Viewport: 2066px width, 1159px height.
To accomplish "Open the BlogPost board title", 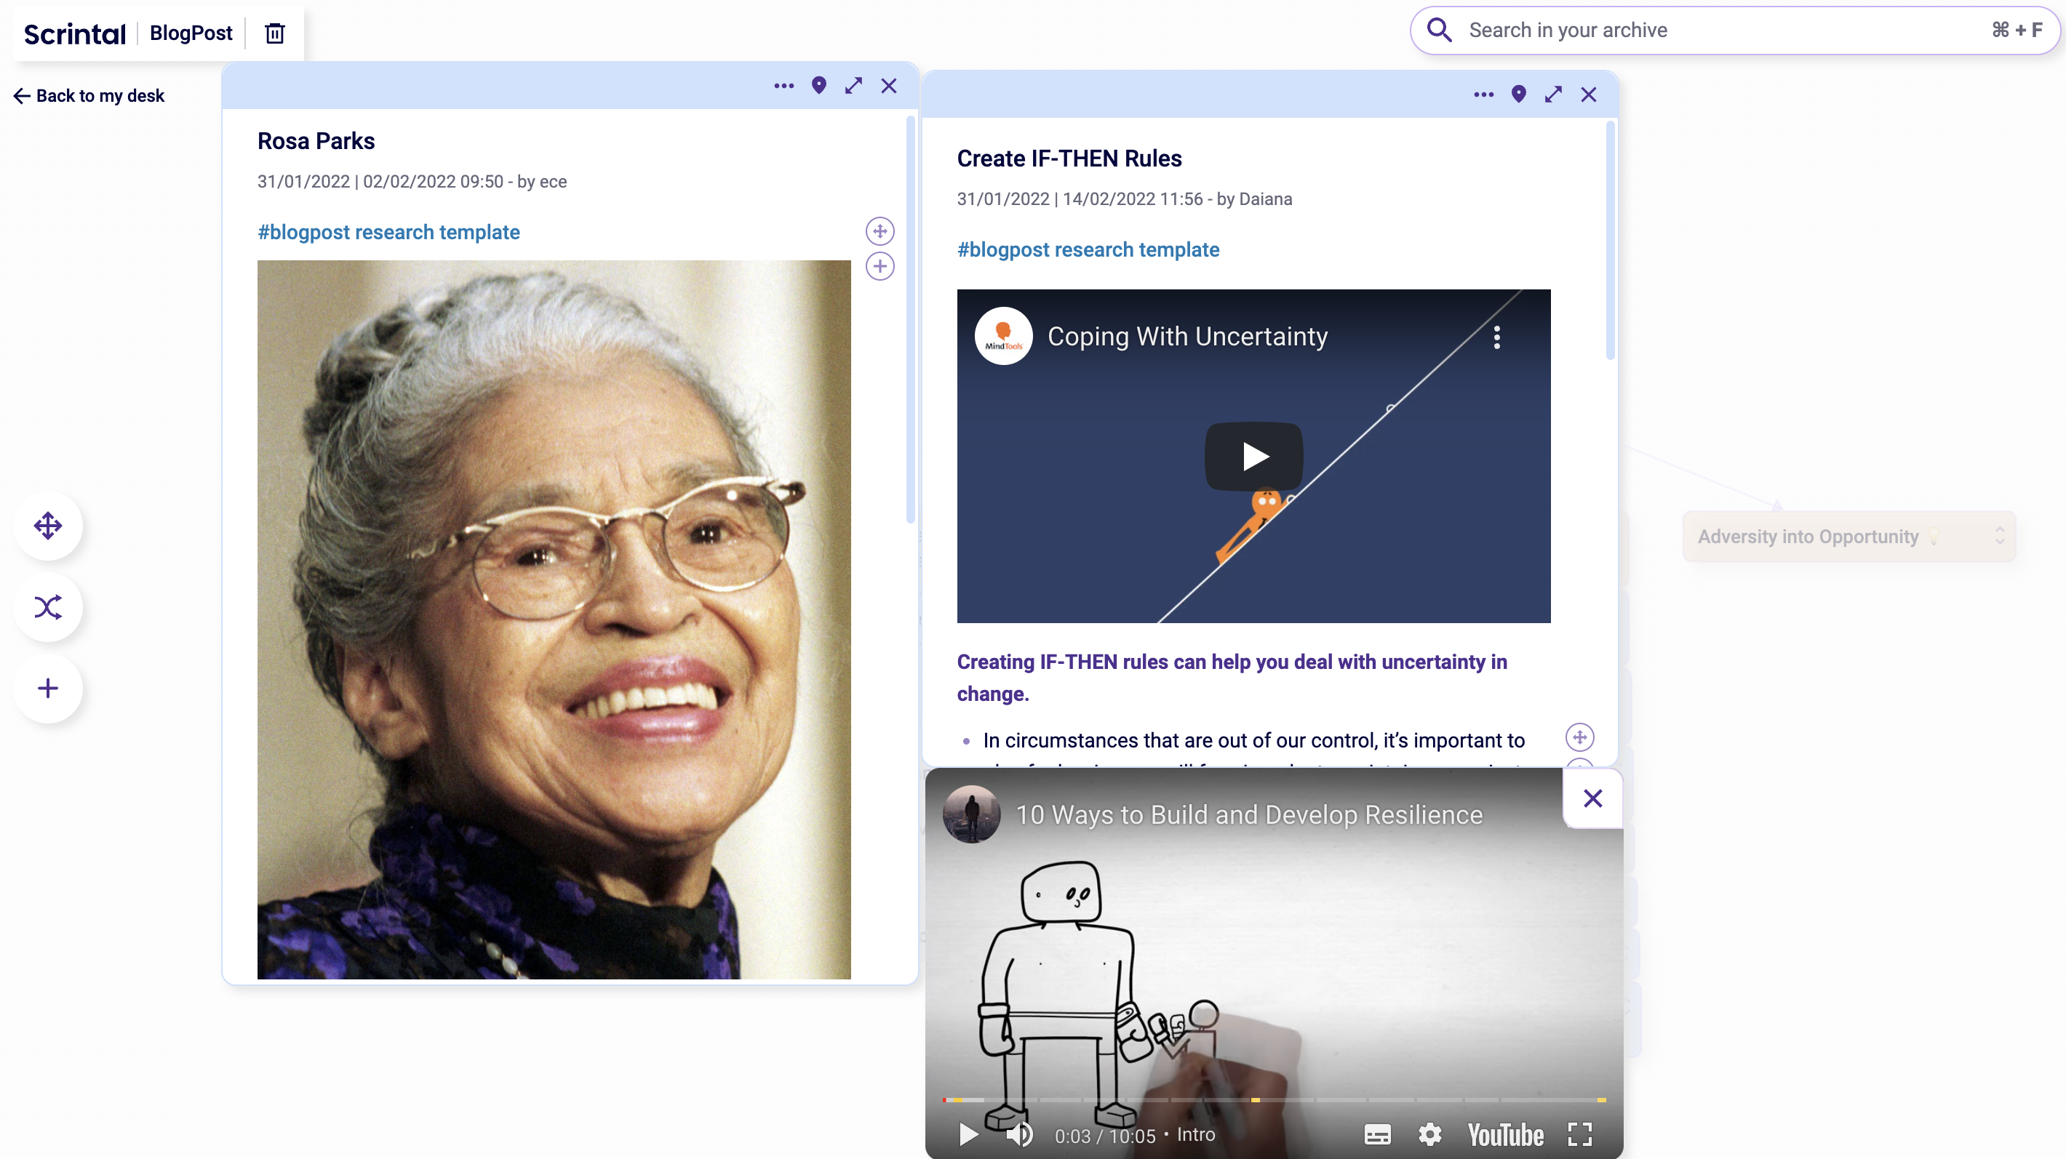I will click(191, 33).
